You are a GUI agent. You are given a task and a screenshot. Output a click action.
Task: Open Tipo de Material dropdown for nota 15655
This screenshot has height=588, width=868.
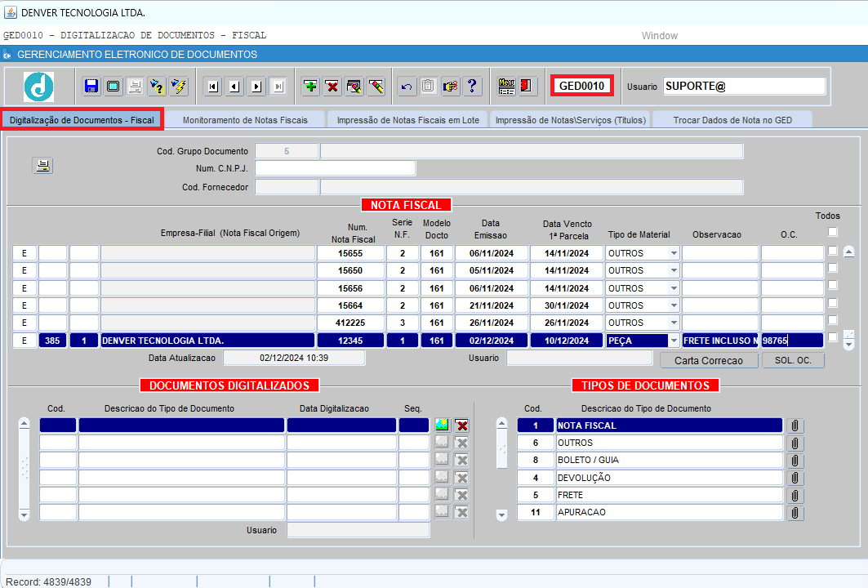[x=674, y=254]
